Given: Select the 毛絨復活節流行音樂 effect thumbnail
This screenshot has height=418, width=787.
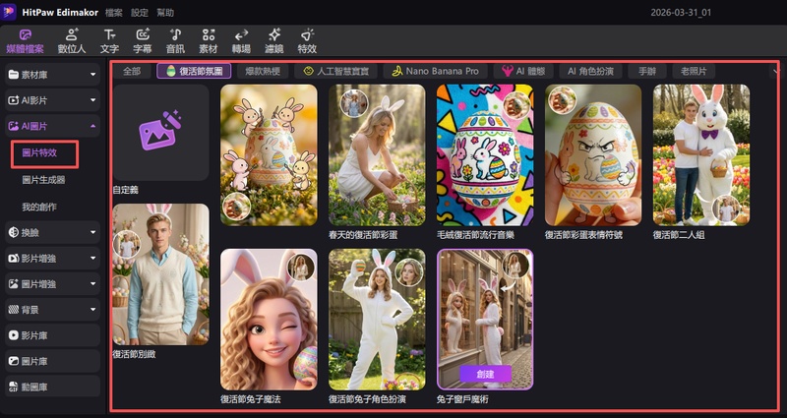Looking at the screenshot, I should pyautogui.click(x=485, y=154).
